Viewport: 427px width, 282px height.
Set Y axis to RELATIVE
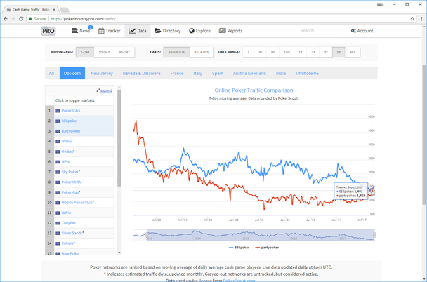[202, 52]
